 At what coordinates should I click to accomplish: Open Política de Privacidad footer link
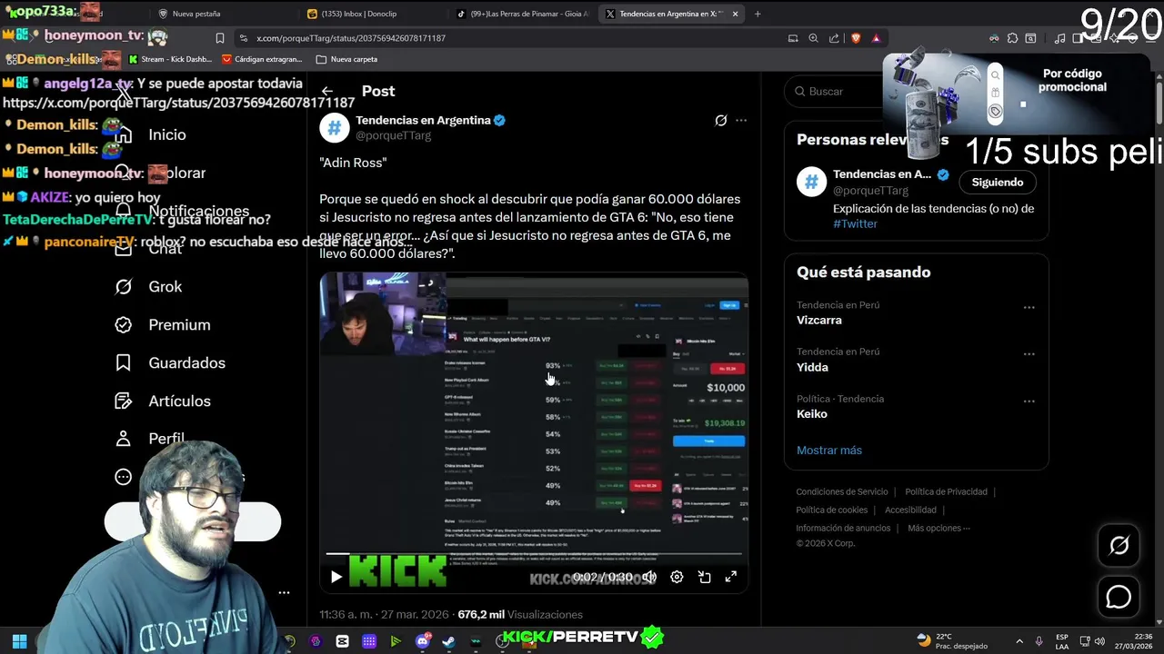946,491
